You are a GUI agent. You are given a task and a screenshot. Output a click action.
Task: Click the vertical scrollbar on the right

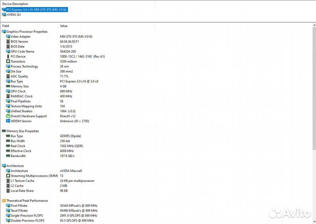point(313,123)
